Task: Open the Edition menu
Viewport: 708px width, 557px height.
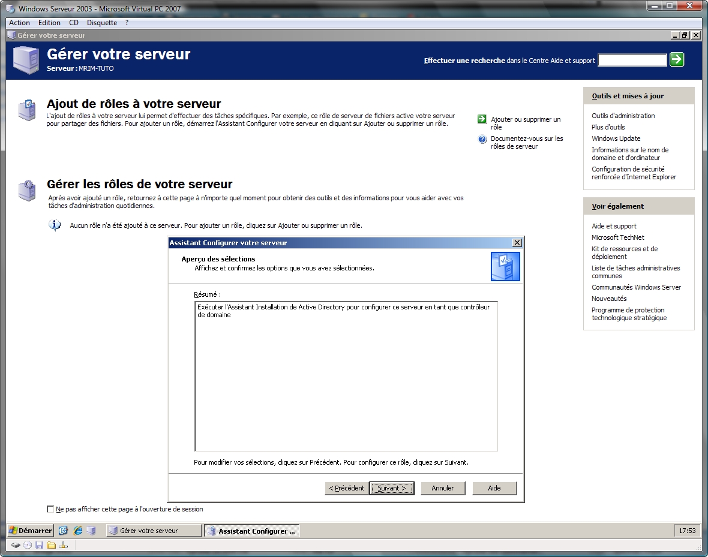Action: [49, 23]
